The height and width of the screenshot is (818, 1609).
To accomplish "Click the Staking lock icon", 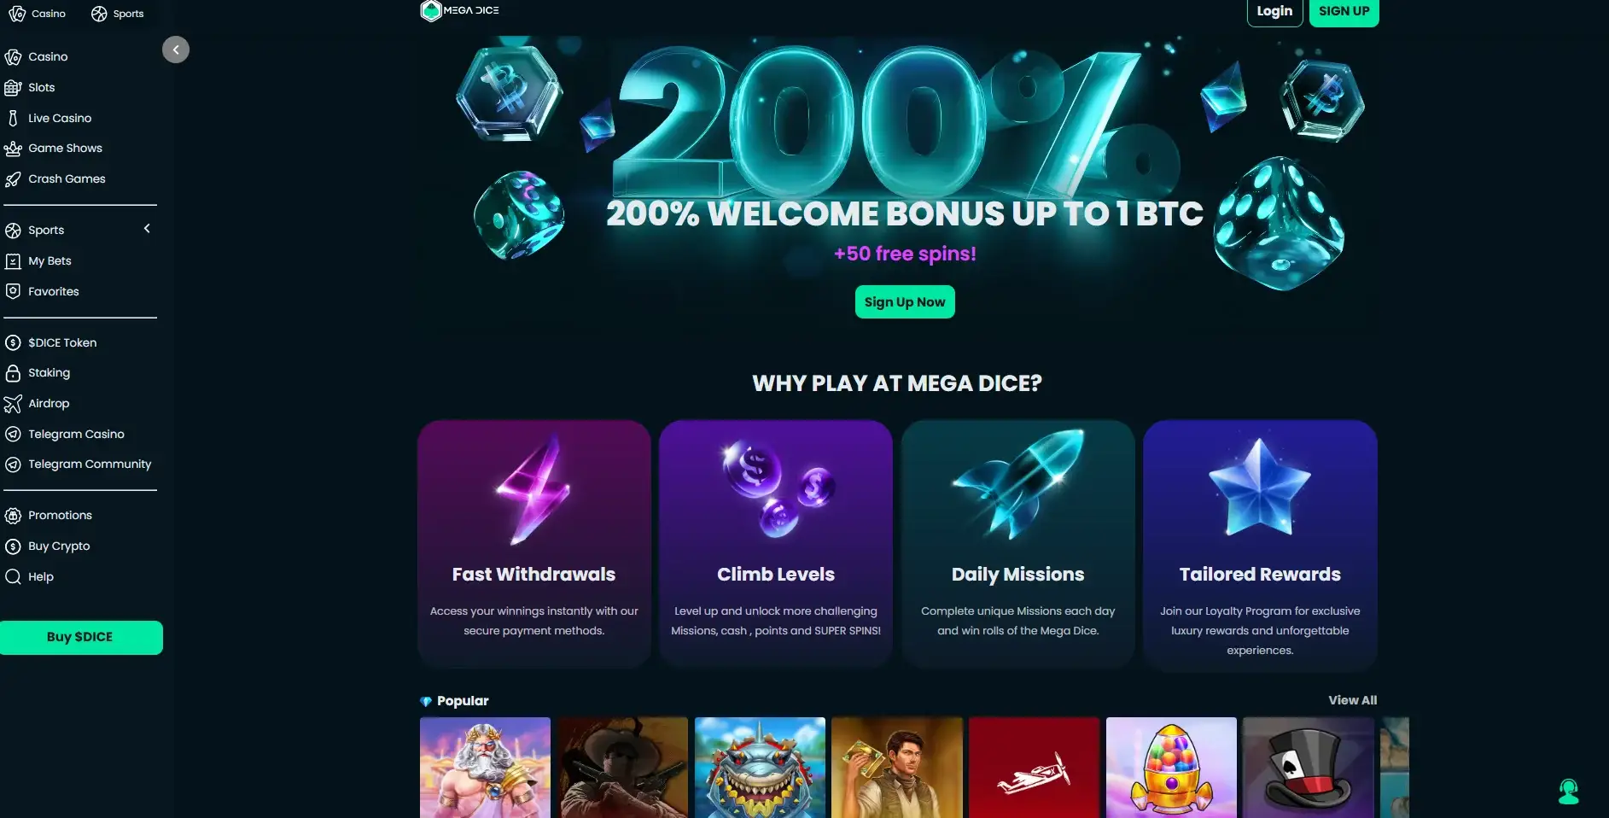I will (x=13, y=373).
